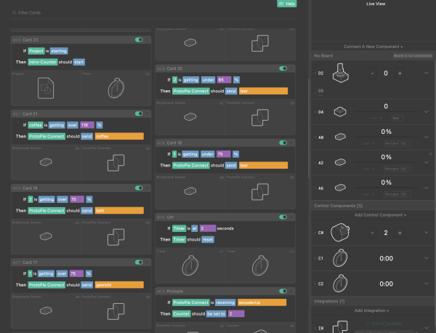Image resolution: width=436 pixels, height=333 pixels.
Task: Open the Help button
Action: pyautogui.click(x=287, y=4)
